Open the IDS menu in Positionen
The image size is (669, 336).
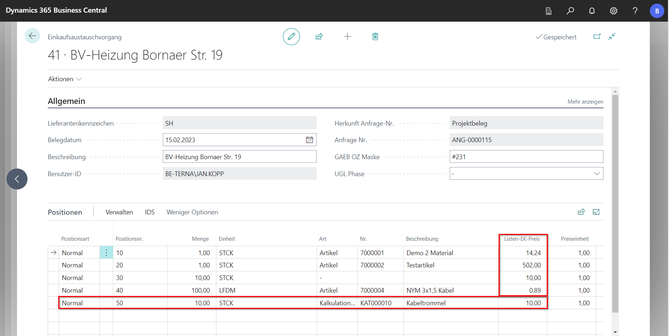[x=150, y=212]
